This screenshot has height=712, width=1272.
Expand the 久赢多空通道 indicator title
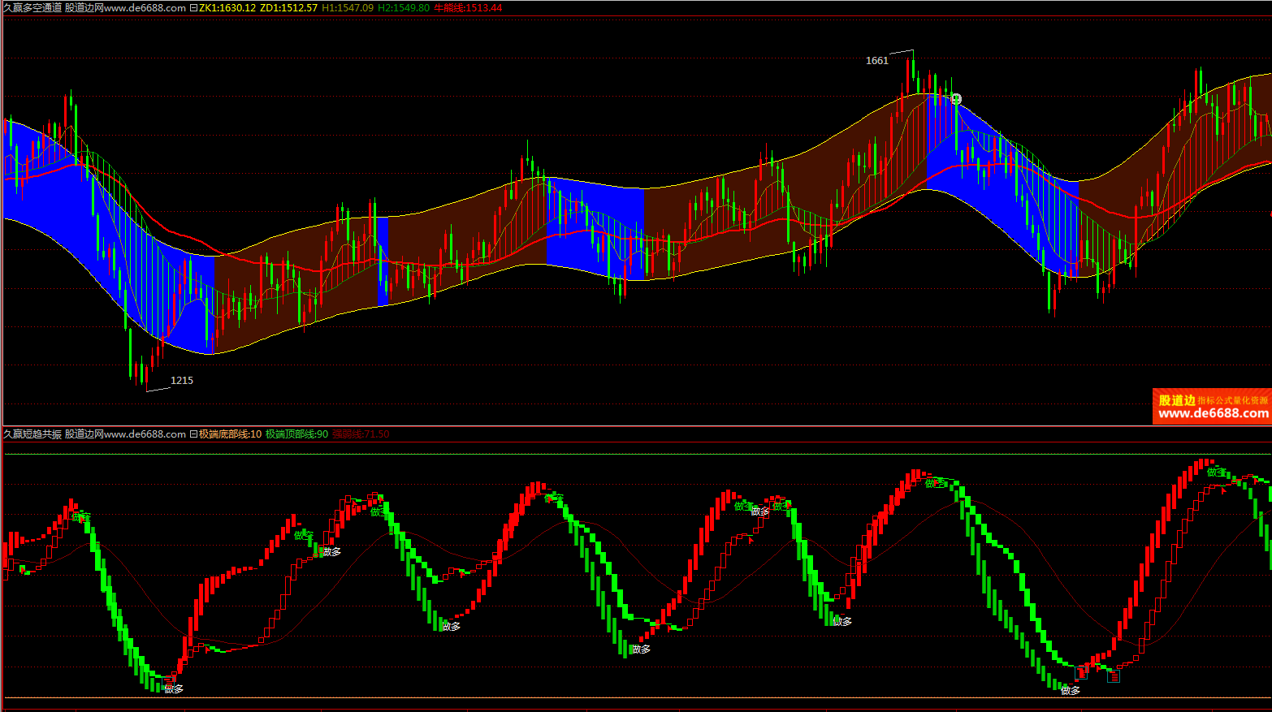(x=32, y=8)
